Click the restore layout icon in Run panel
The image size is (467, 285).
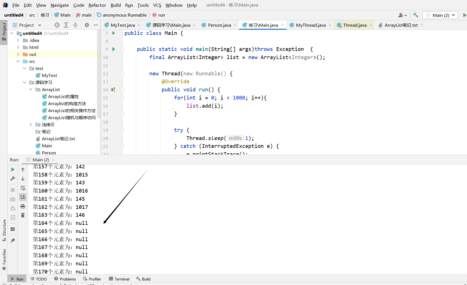pos(13,229)
